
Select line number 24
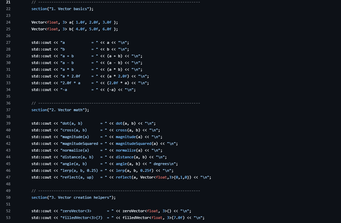click(x=8, y=23)
